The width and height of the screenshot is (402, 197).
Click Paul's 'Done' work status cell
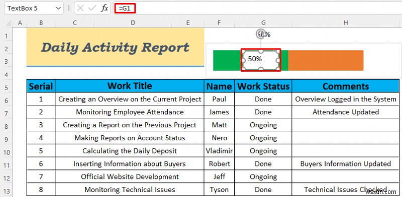pos(263,99)
